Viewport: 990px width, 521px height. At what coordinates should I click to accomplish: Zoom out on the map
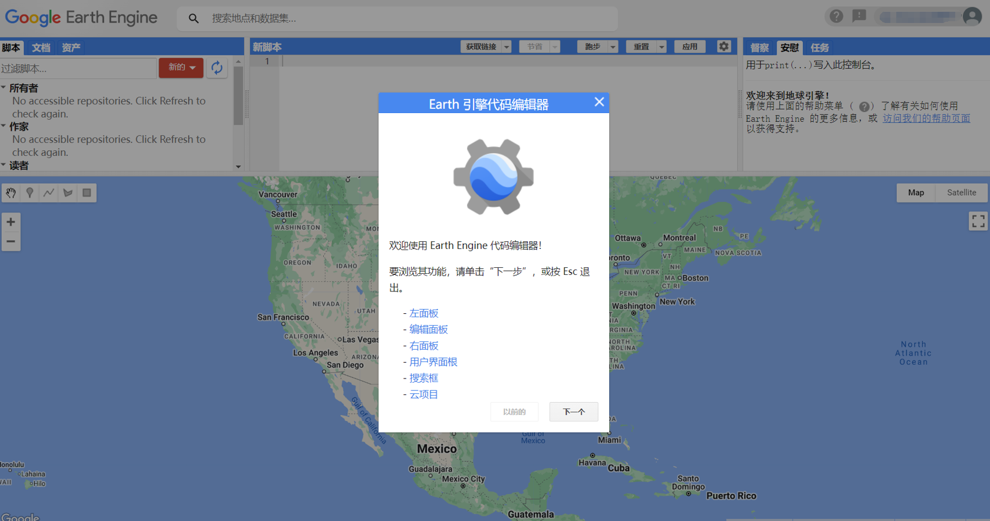coord(11,241)
